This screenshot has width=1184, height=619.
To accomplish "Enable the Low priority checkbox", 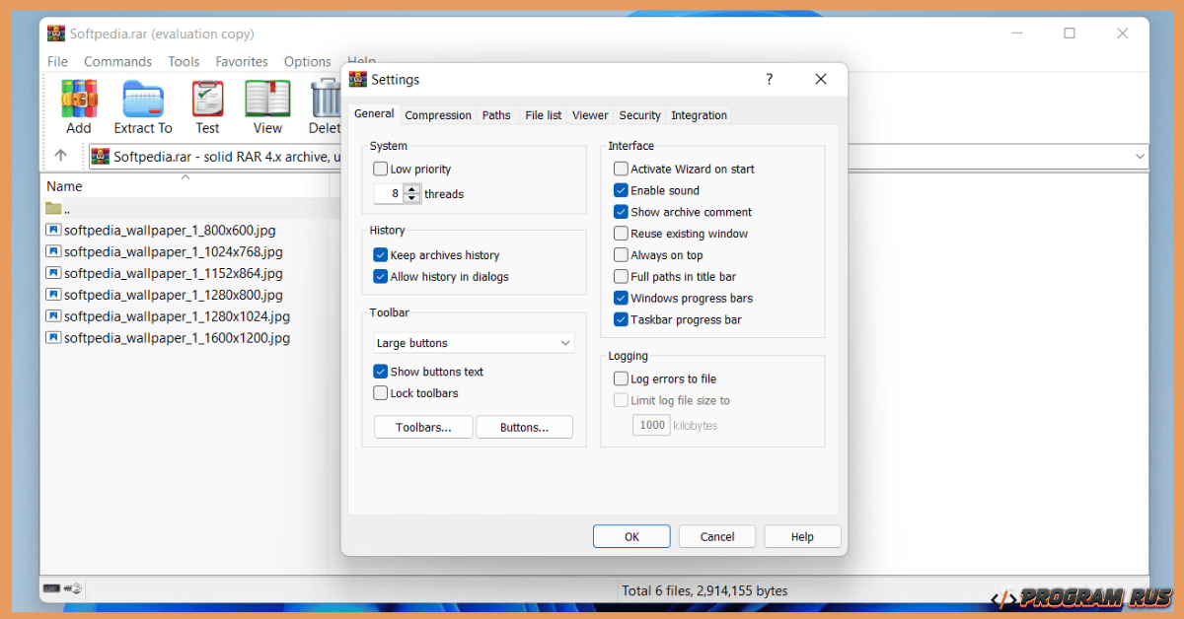I will coord(380,169).
